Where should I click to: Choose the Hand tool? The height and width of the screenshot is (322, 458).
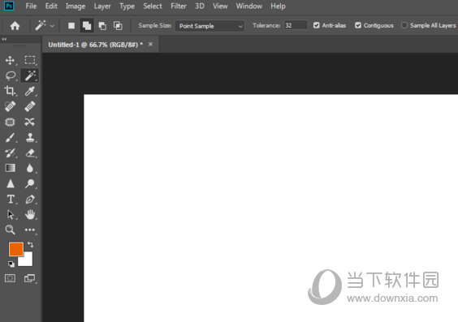(30, 214)
